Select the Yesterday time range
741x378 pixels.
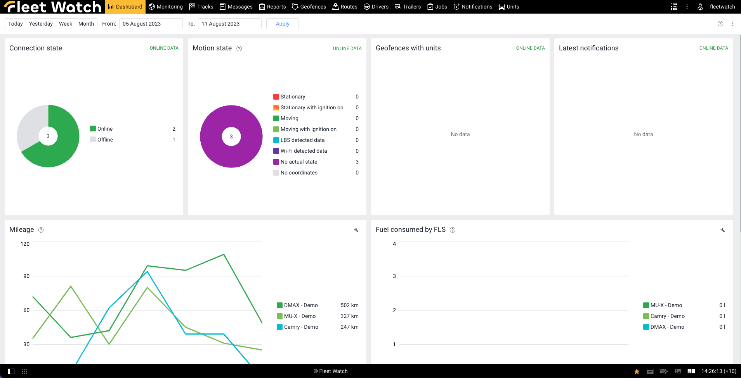(x=41, y=24)
